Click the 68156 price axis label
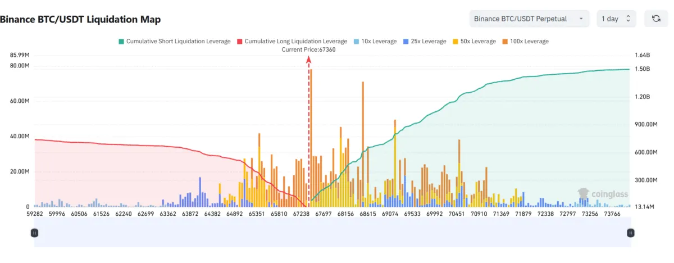 (x=346, y=214)
